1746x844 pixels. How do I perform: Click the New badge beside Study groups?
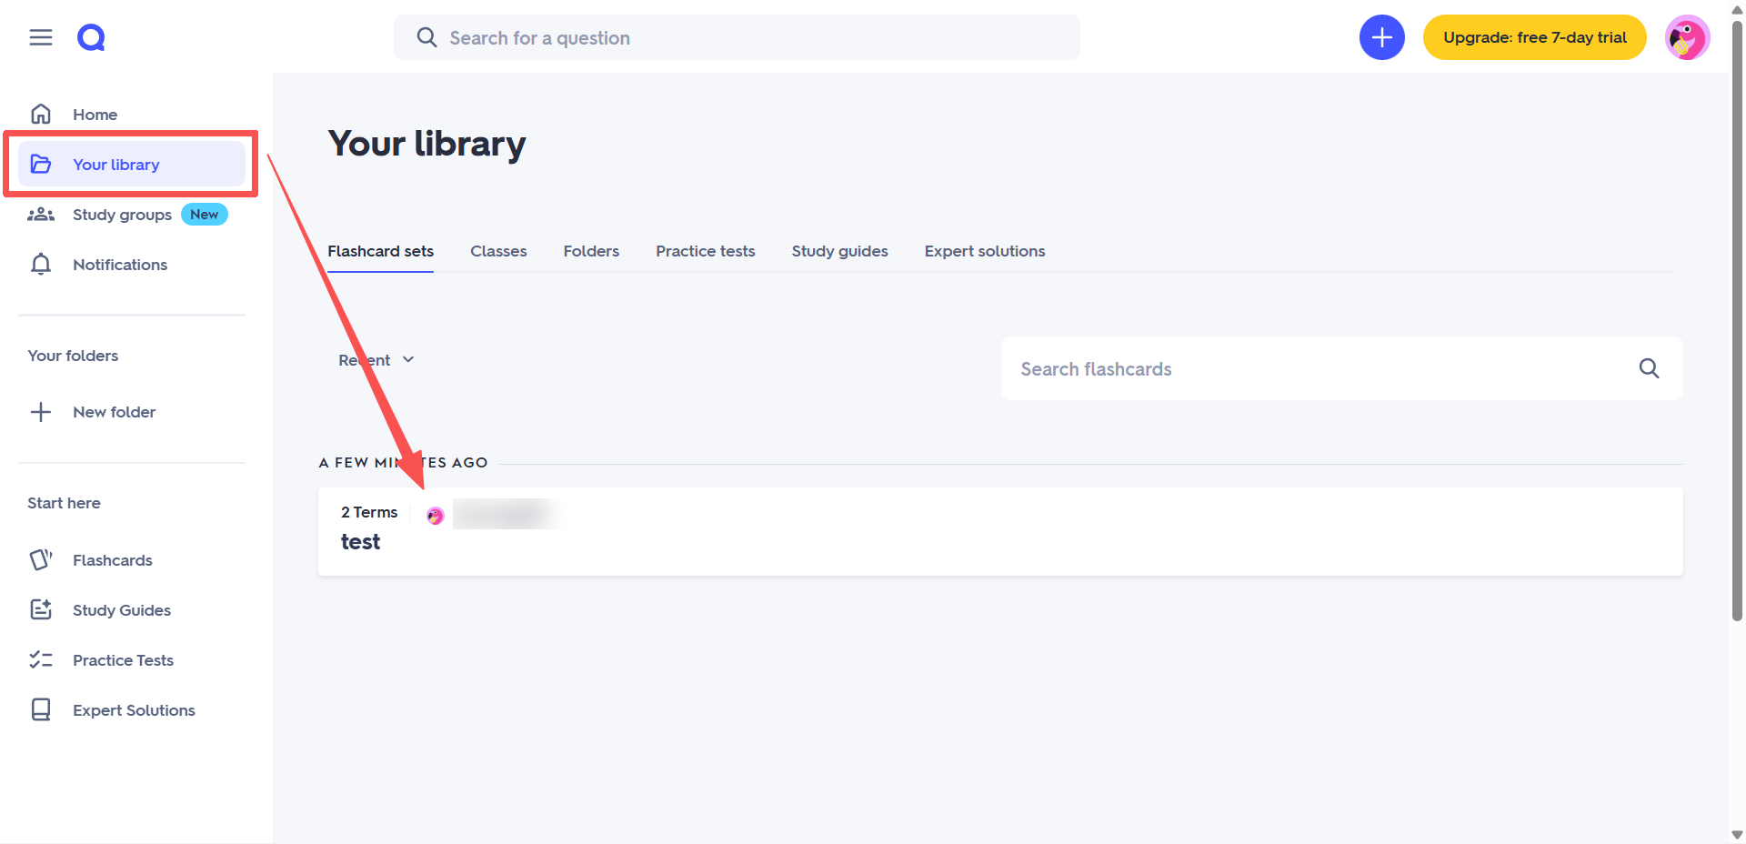click(205, 215)
